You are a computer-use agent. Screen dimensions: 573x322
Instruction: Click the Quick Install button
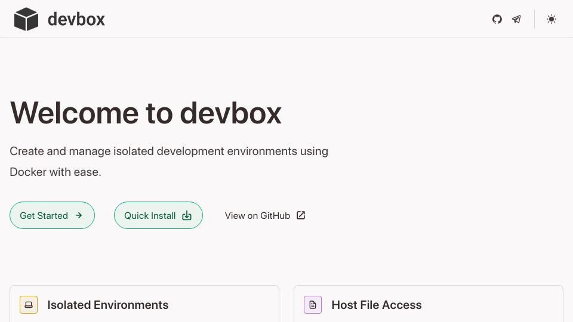tap(158, 215)
